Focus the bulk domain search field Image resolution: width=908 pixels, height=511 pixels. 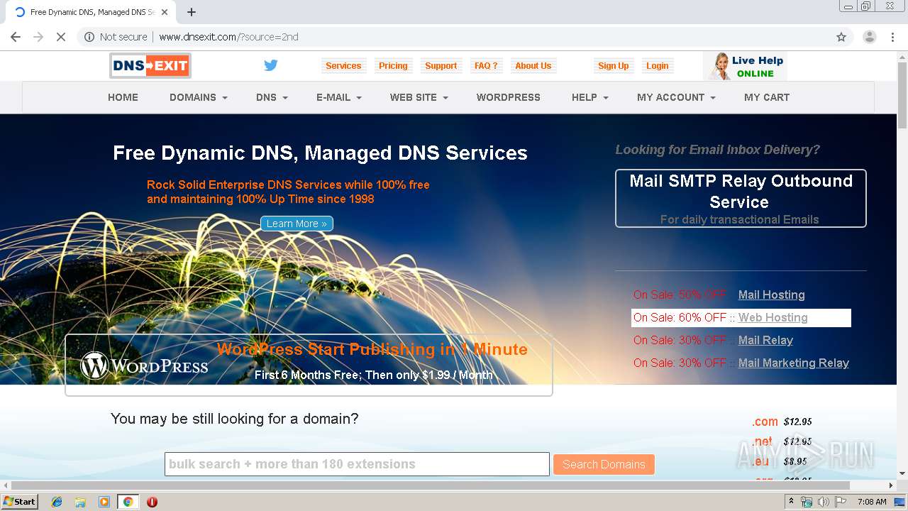click(357, 464)
